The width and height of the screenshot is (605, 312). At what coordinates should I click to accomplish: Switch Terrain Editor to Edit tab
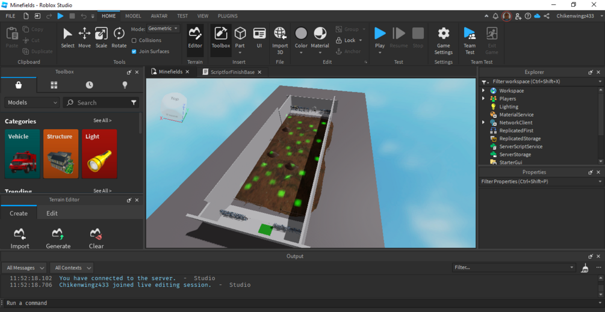[x=52, y=213]
